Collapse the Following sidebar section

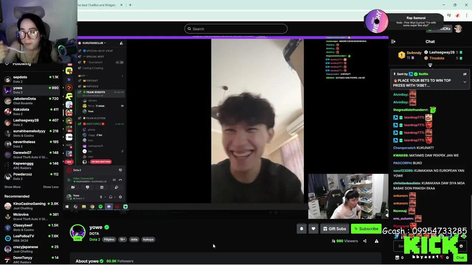(x=7, y=64)
